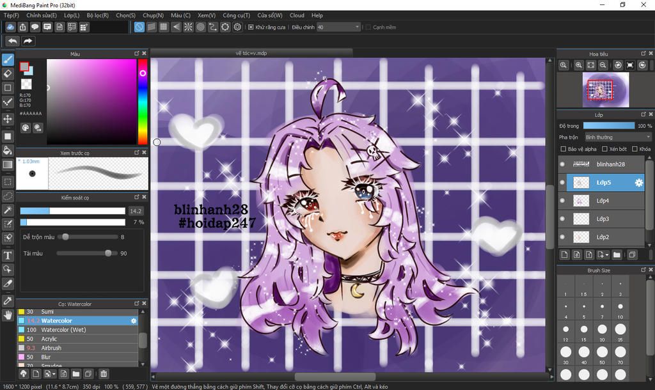Viewport: 655px width, 390px height.
Task: Select the Gradient tool
Action: click(x=8, y=164)
